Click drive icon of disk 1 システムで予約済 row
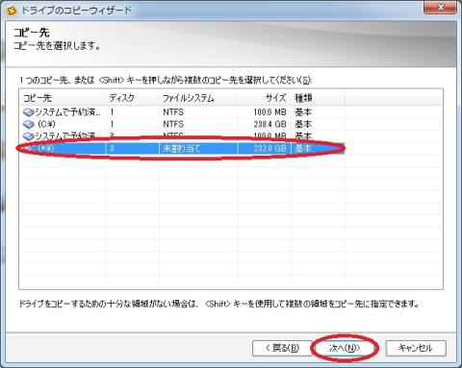This screenshot has height=368, width=462. tap(29, 112)
